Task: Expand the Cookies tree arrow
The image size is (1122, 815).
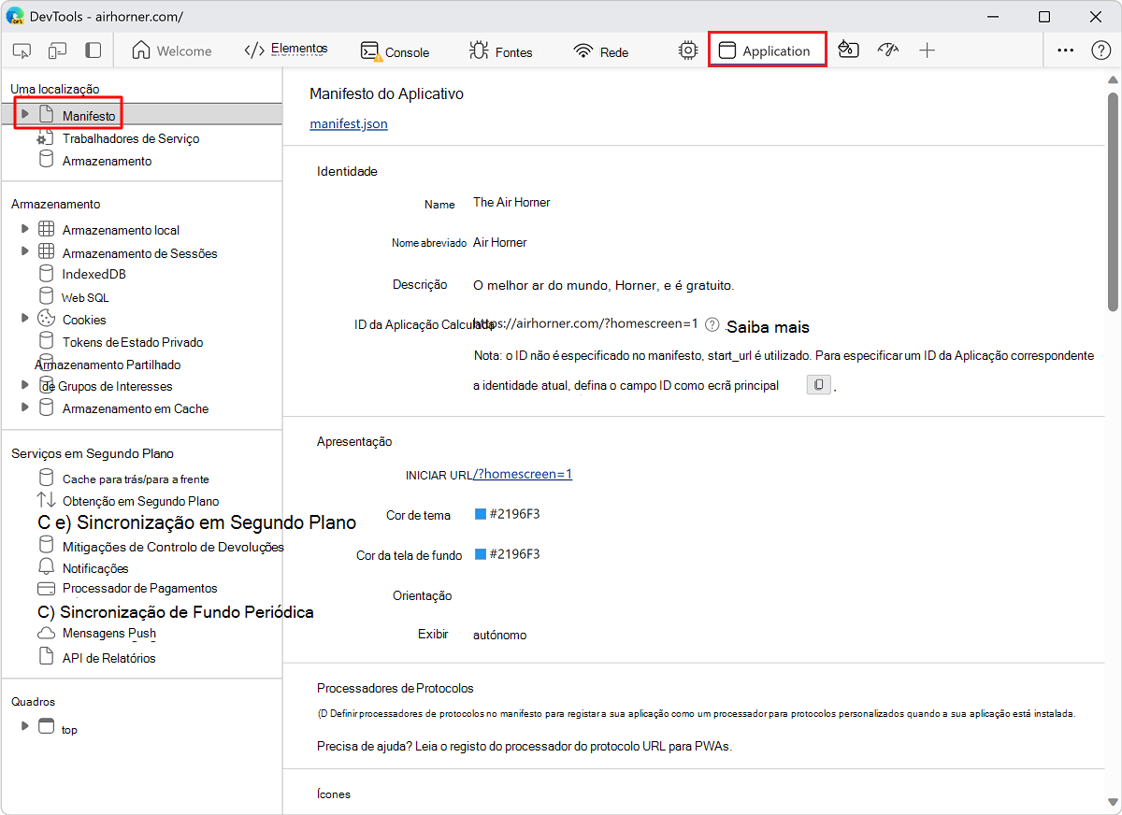Action: click(x=25, y=319)
